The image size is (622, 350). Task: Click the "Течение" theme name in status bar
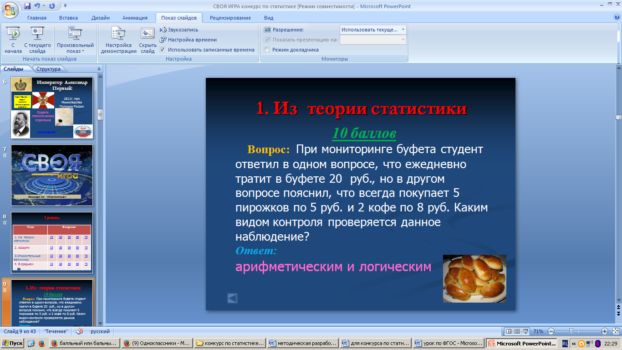tap(56, 331)
